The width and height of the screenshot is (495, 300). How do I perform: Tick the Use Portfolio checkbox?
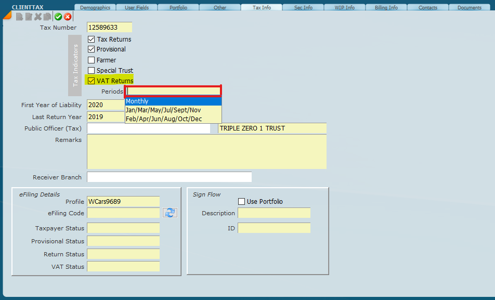pyautogui.click(x=241, y=201)
